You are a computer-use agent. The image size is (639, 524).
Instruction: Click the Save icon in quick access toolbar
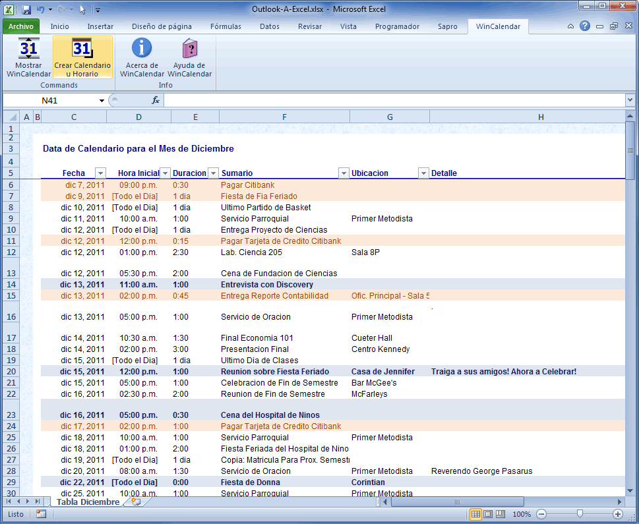(26, 10)
